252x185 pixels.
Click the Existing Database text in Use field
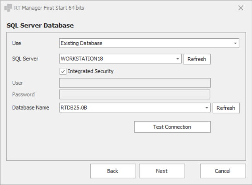[x=82, y=43]
